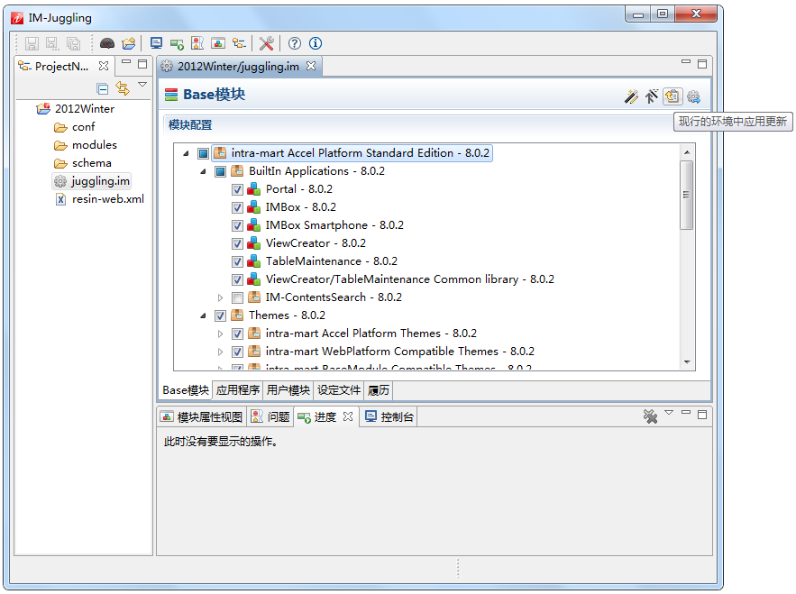
Task: Click the project navigator toolbar icon
Action: tap(239, 43)
